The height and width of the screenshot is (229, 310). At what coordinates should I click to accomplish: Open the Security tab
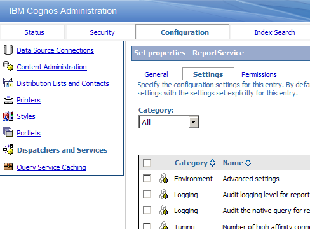pyautogui.click(x=102, y=32)
